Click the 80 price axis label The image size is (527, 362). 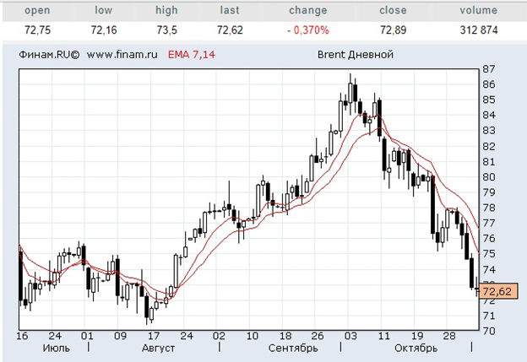(489, 177)
